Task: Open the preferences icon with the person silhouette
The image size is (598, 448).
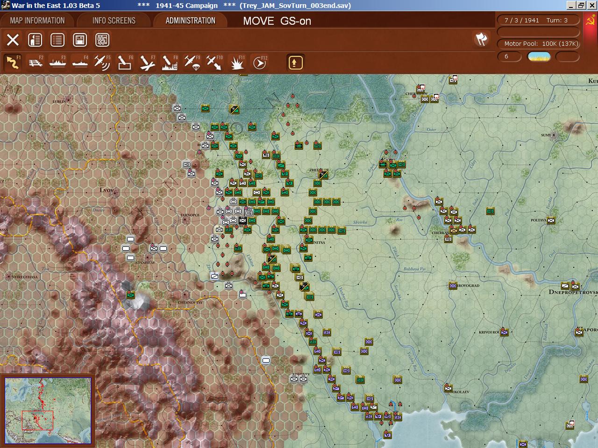Action: tap(35, 40)
